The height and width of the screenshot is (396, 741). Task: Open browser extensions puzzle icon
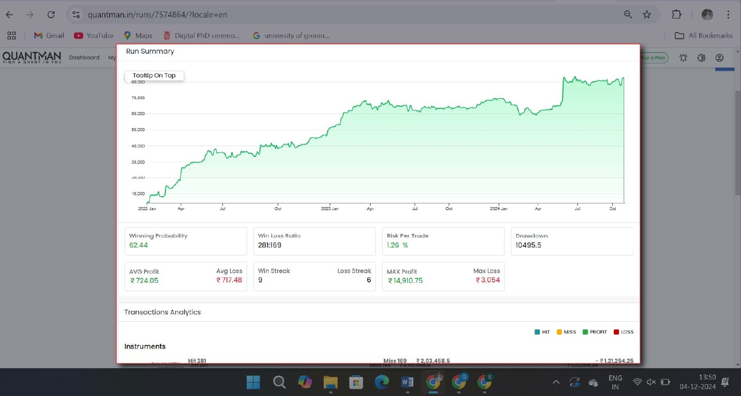pyautogui.click(x=676, y=14)
